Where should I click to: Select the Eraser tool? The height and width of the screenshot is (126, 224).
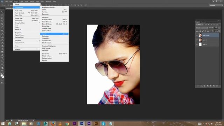pos(2,43)
